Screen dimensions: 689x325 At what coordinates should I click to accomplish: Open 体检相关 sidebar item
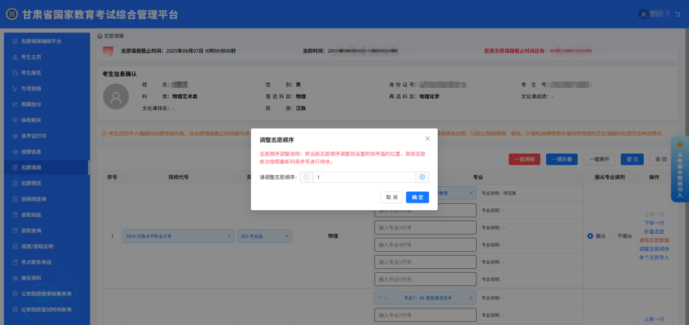coord(46,120)
